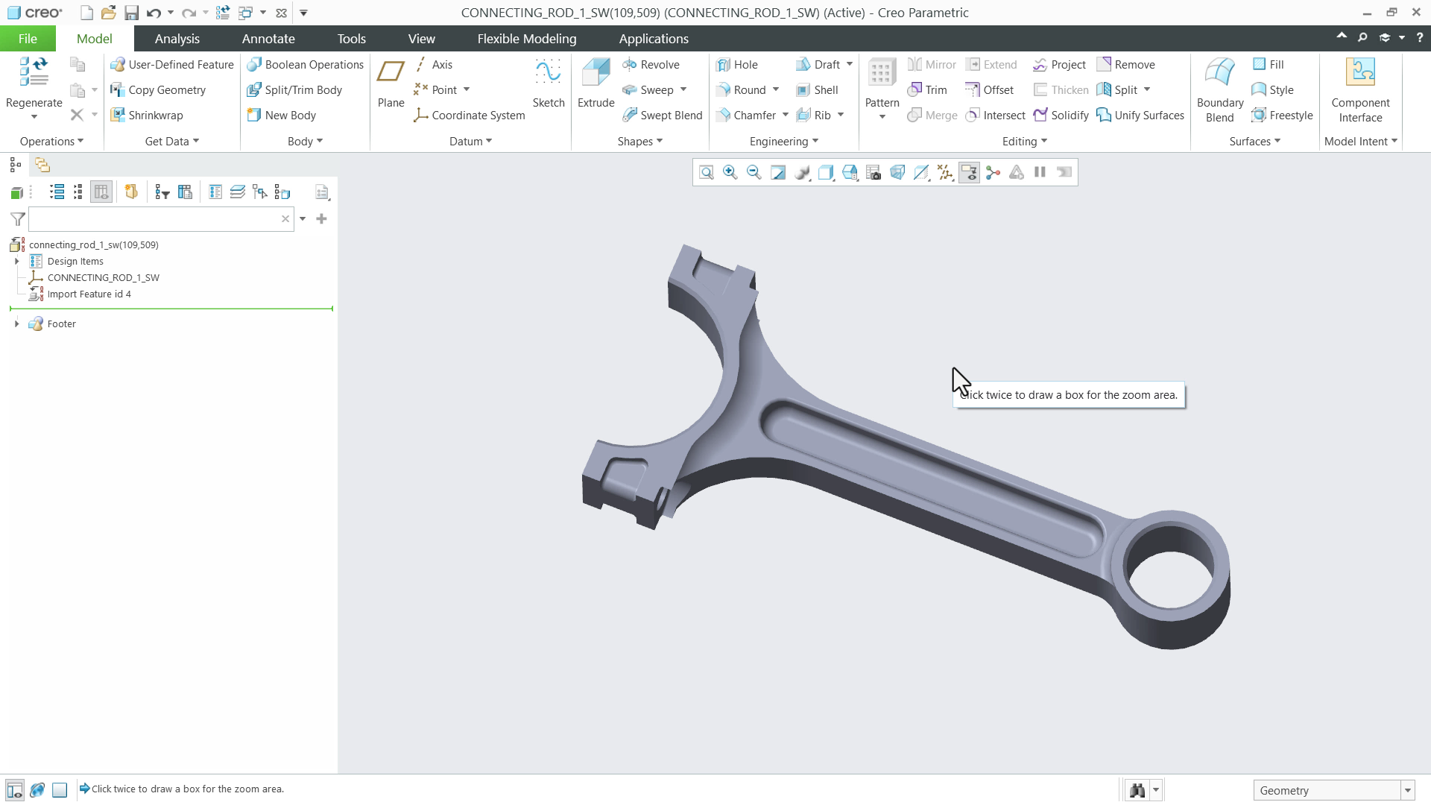Click Zoom Out in the graphics toolbar
The width and height of the screenshot is (1431, 805).
point(754,173)
